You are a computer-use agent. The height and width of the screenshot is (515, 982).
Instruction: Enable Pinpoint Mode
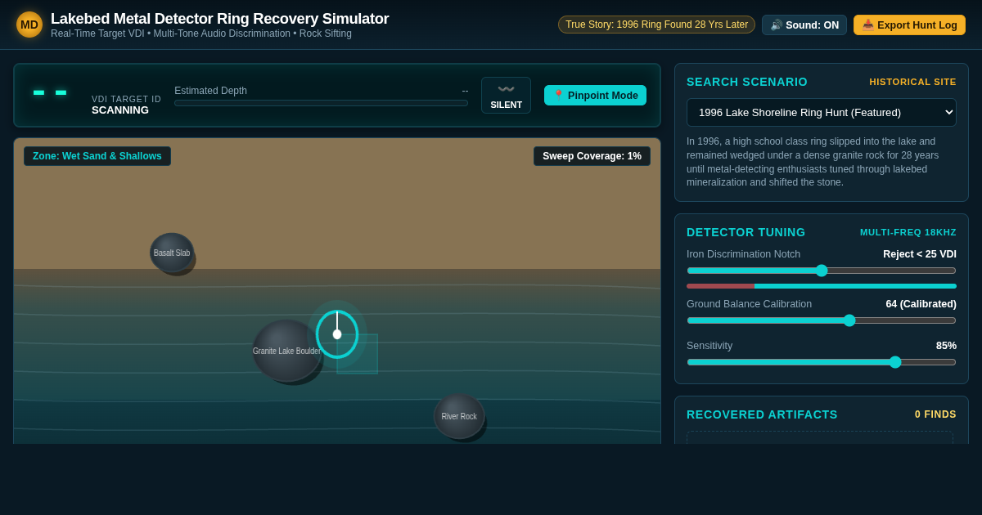(595, 95)
